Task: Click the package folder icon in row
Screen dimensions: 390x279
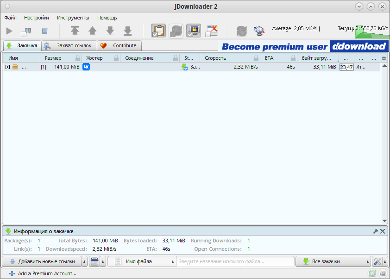Action: pyautogui.click(x=15, y=67)
